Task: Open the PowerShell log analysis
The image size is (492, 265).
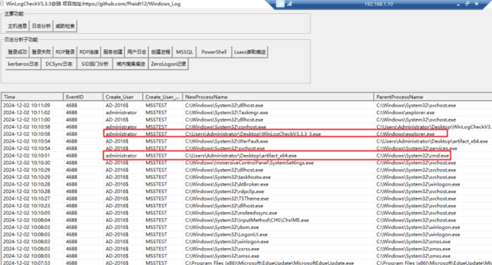Action: point(214,52)
